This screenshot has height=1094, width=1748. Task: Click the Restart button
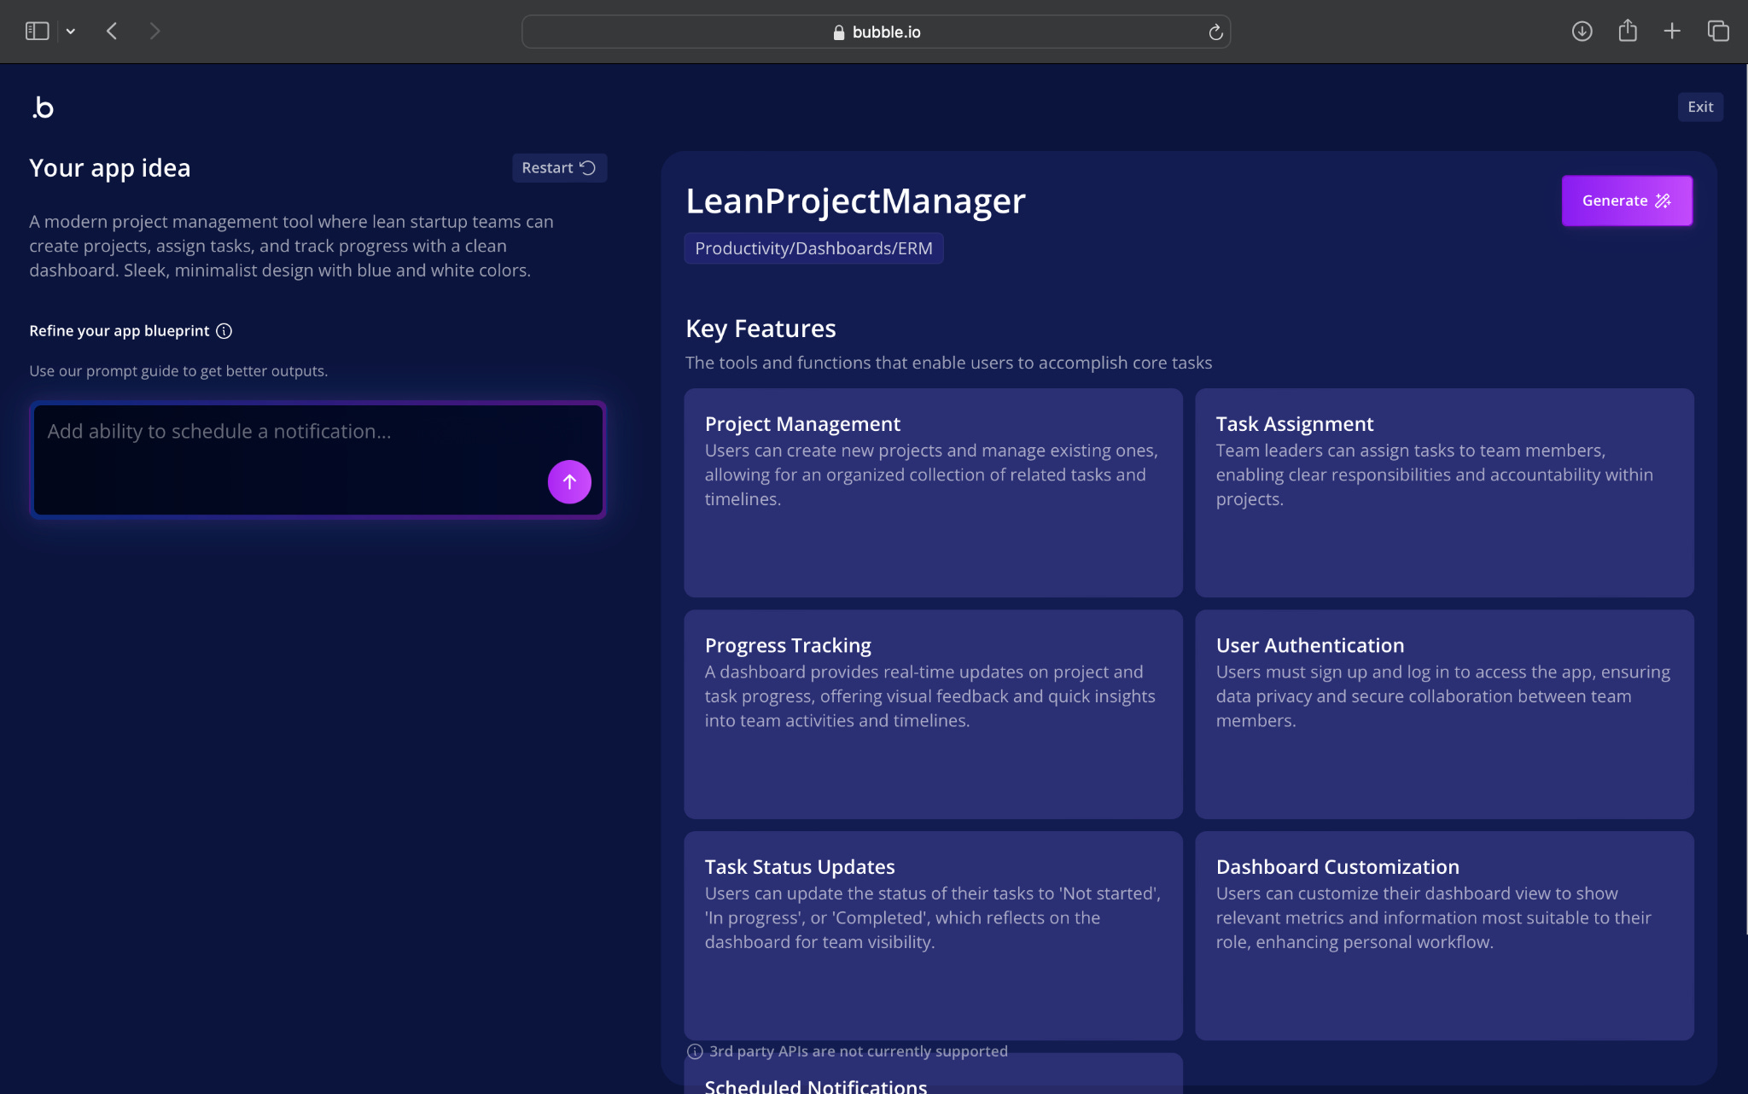tap(558, 168)
